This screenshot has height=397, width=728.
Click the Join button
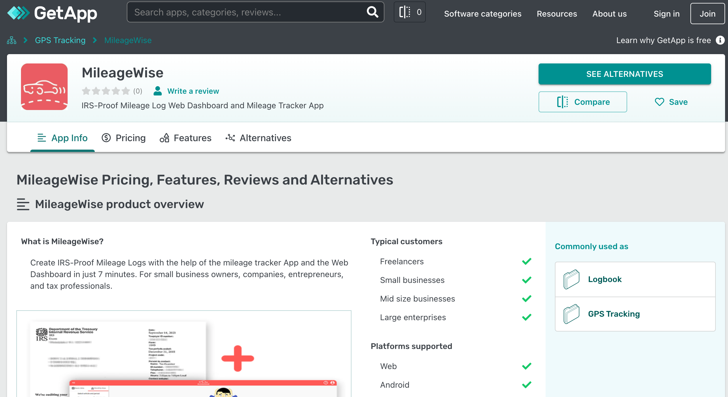707,14
